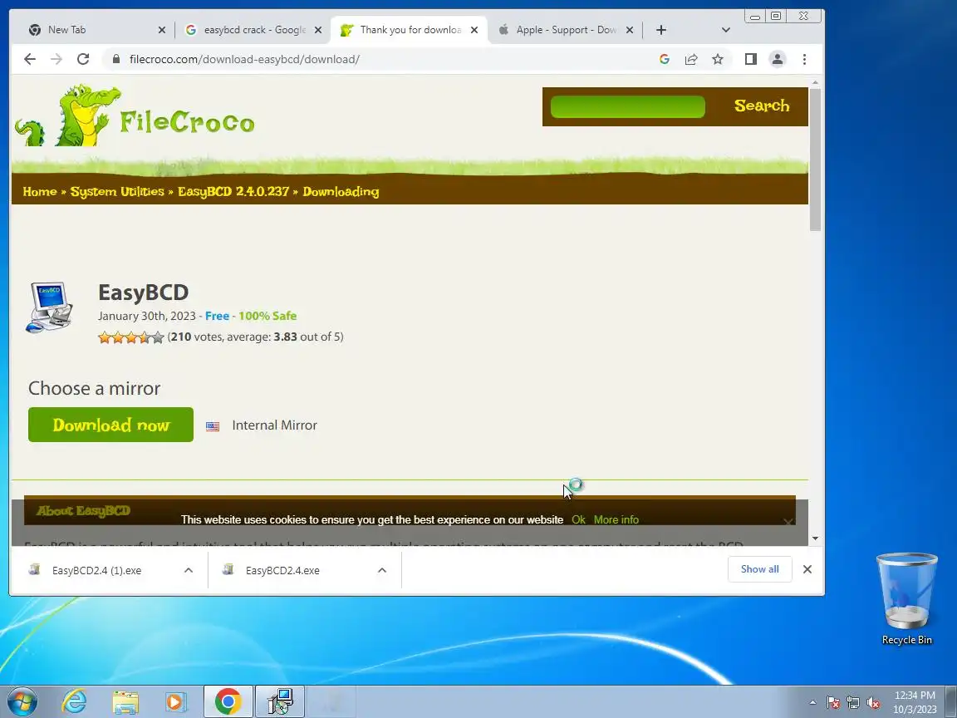Show hidden tray icons arrow
The height and width of the screenshot is (718, 957).
click(x=812, y=703)
